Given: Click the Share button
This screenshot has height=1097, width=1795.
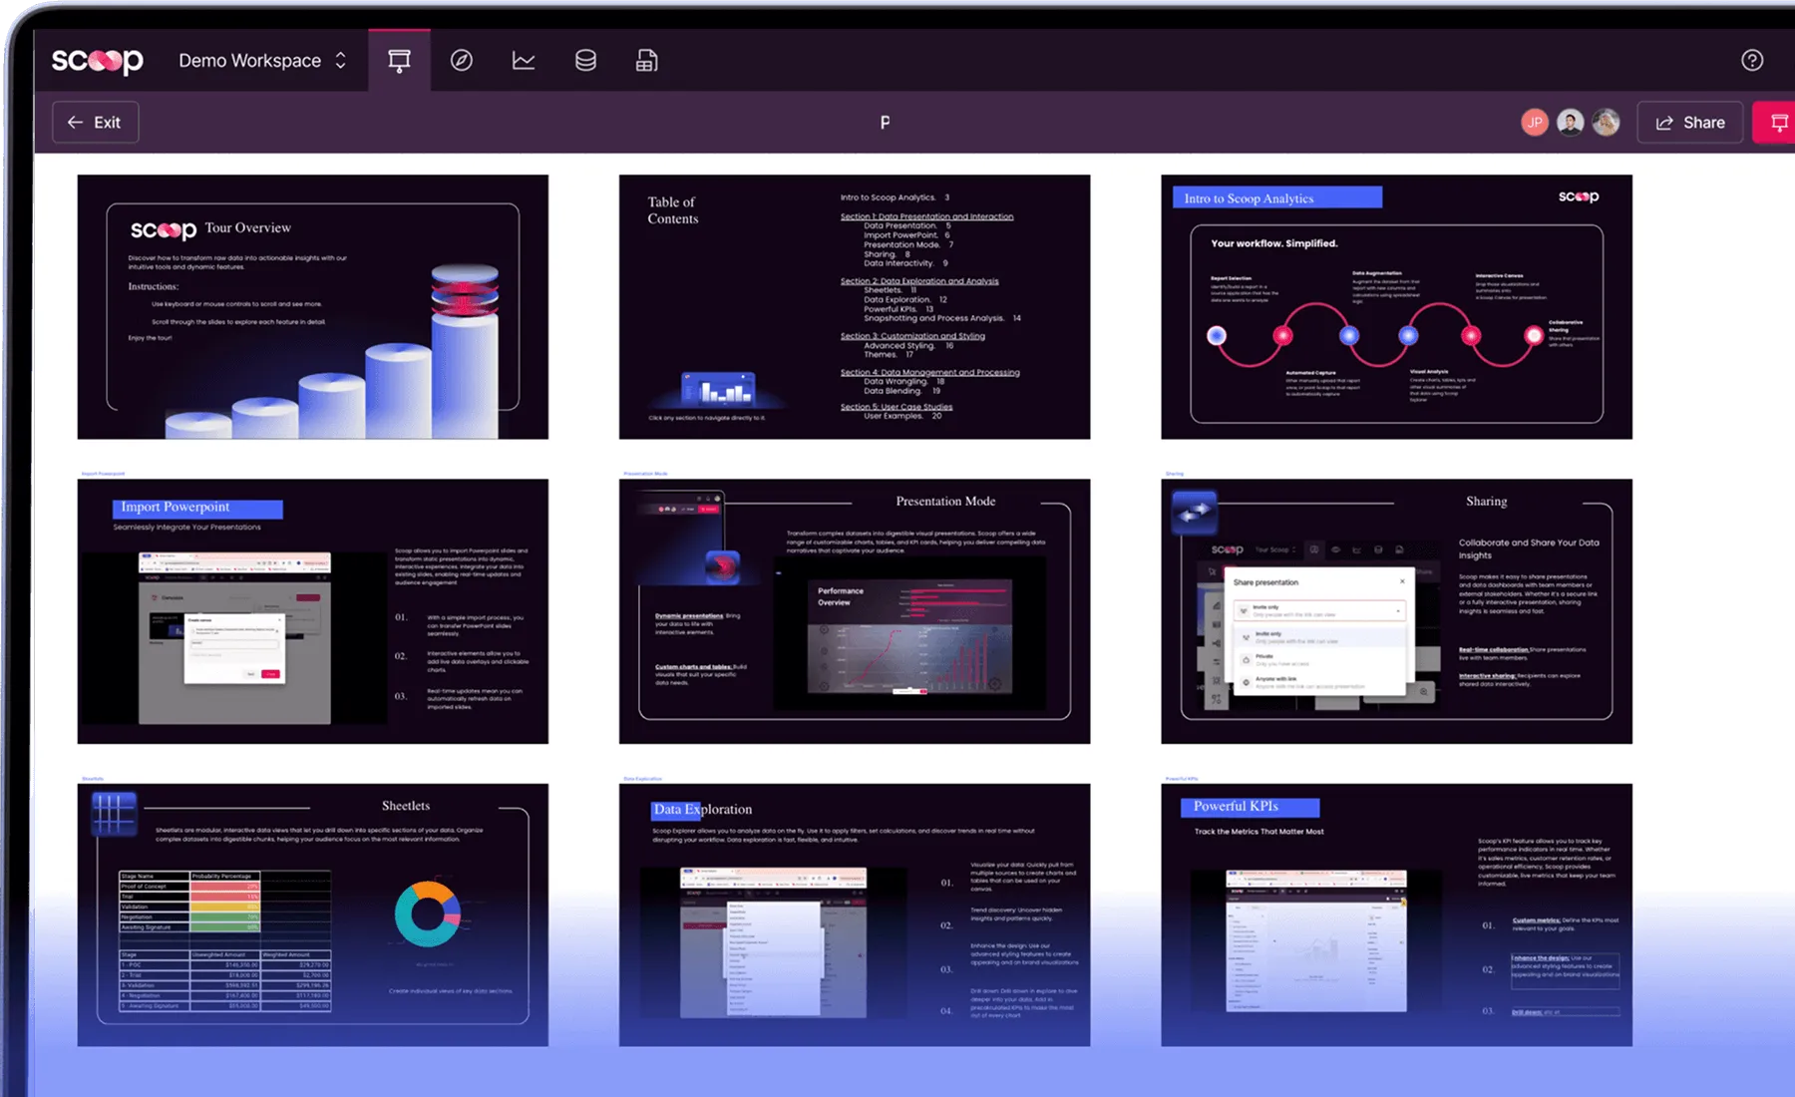Looking at the screenshot, I should click(1690, 123).
